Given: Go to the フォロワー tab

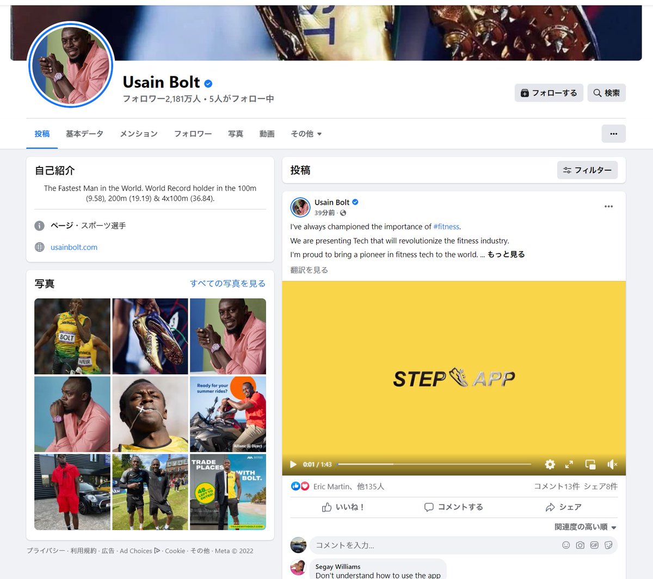Looking at the screenshot, I should 193,134.
